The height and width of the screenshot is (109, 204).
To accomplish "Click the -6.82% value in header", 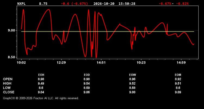I will pos(183,4).
